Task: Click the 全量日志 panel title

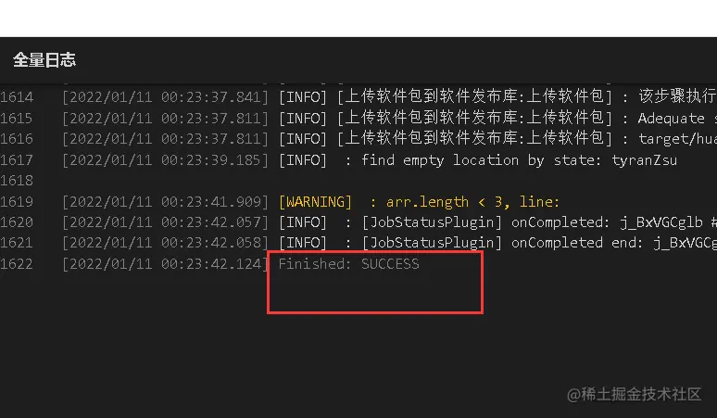Action: (44, 60)
